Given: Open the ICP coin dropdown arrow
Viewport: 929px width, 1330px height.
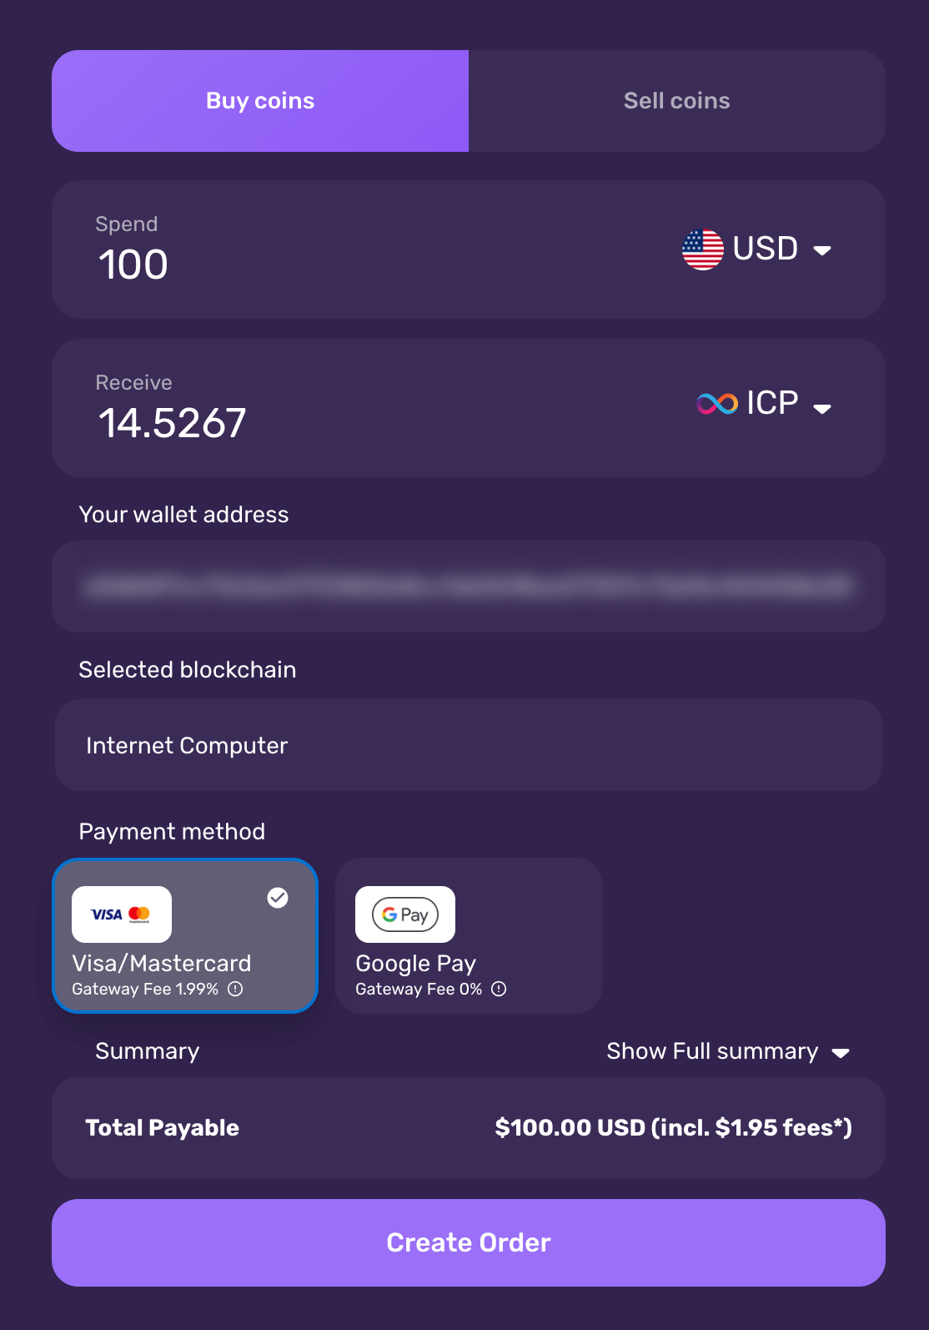Looking at the screenshot, I should pos(822,408).
